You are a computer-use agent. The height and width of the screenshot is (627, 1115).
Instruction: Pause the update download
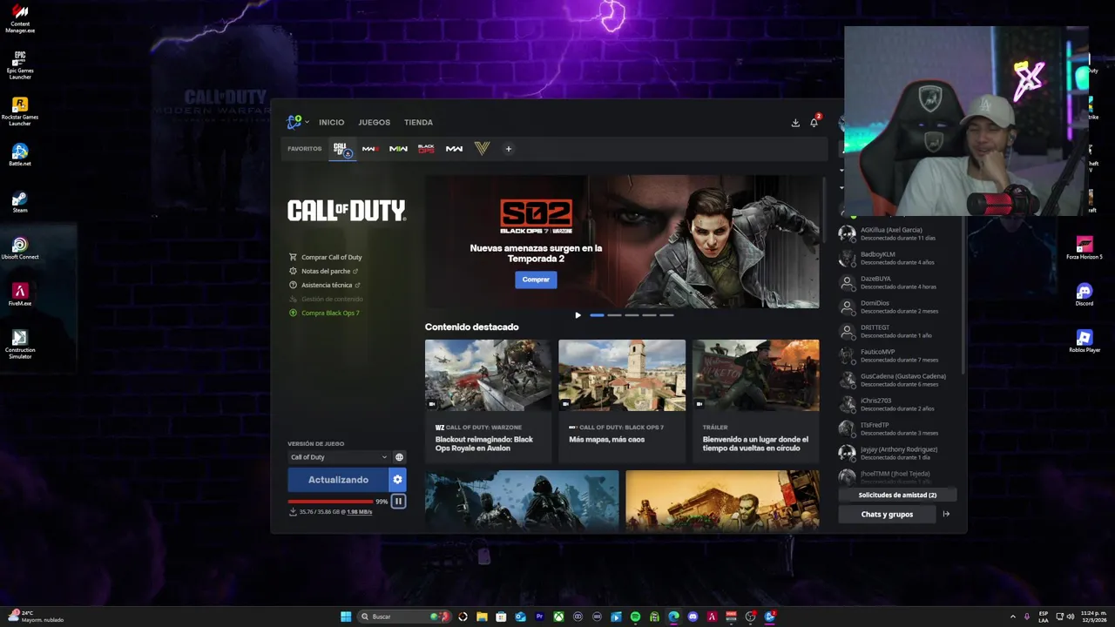(x=398, y=501)
